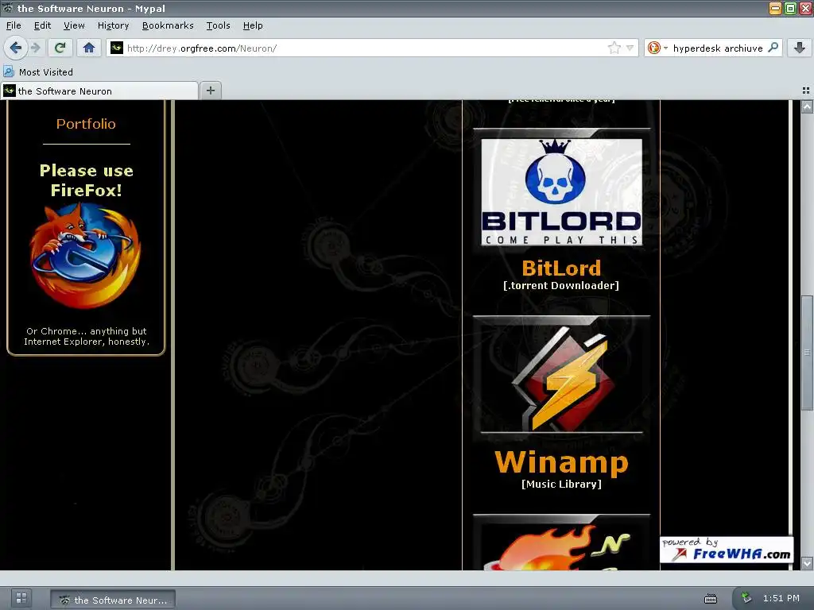This screenshot has width=814, height=610.
Task: Click the anything but Internet Explorer text
Action: pyautogui.click(x=86, y=337)
